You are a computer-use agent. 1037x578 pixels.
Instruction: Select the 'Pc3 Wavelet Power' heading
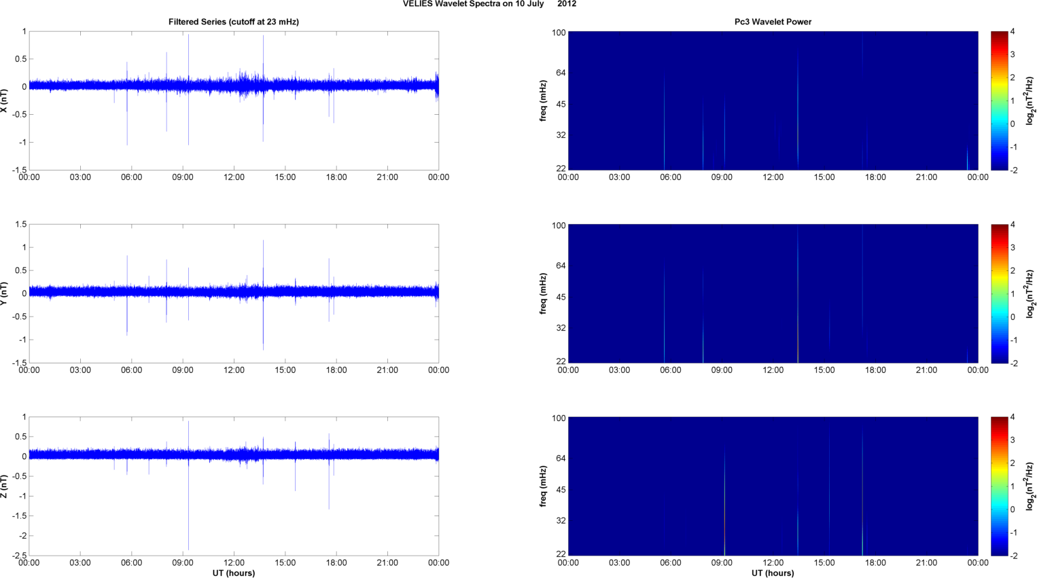coord(773,22)
